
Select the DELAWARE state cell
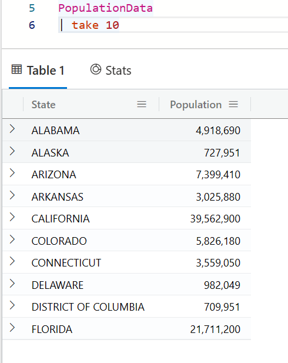(58, 285)
